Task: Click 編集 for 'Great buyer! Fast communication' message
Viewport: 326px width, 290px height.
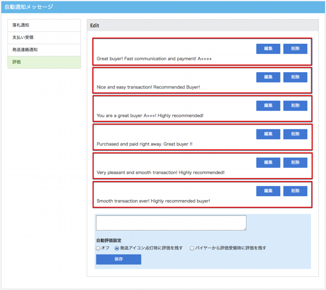Action: pos(268,49)
